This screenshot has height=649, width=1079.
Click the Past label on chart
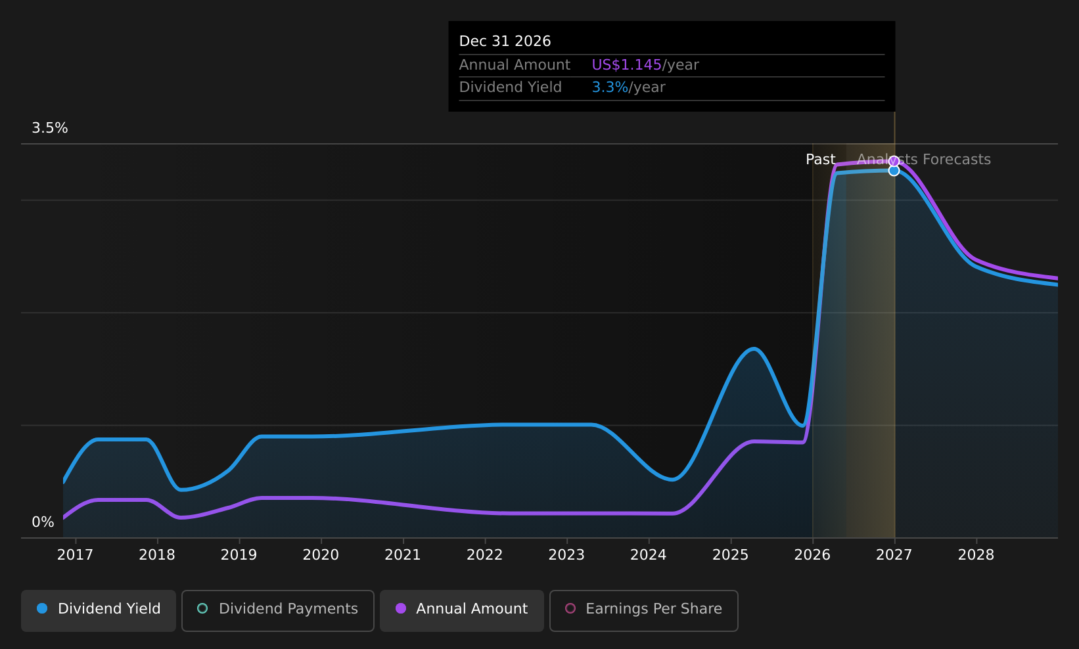pyautogui.click(x=820, y=160)
